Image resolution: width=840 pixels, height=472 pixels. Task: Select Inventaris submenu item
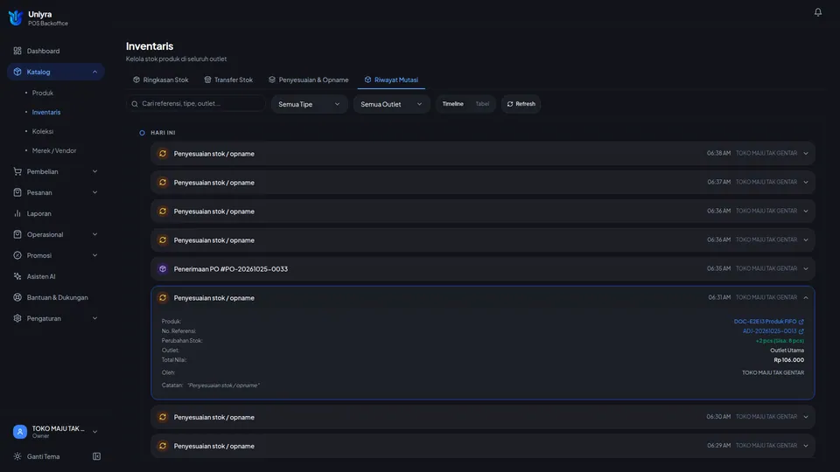pyautogui.click(x=46, y=112)
